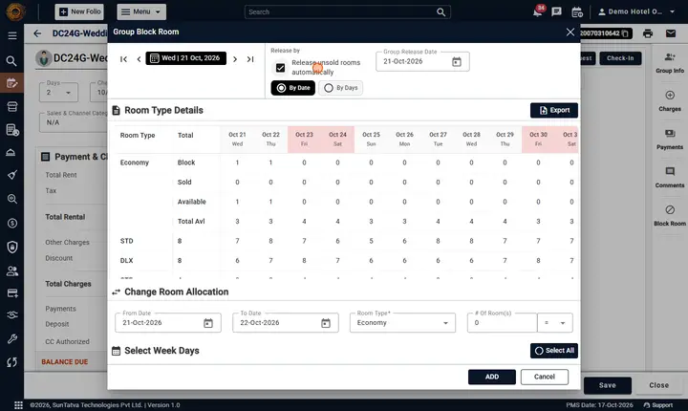
Task: Open the Days dropdown showing 2
Action: click(59, 92)
